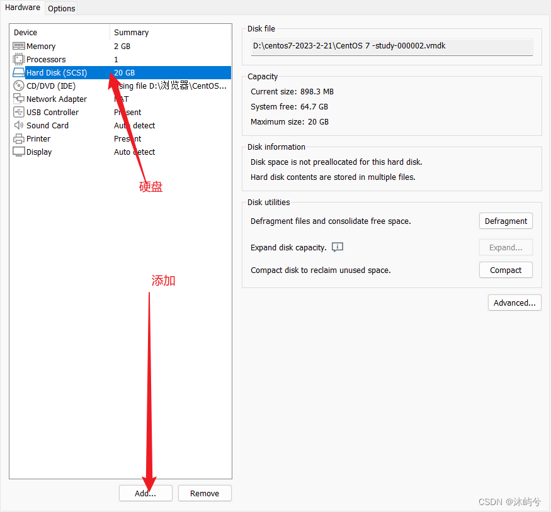
Task: Open the Expand disk capacity info tooltip icon
Action: point(338,247)
